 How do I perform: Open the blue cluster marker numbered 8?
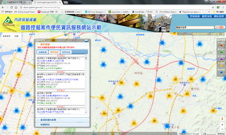[17, 111]
